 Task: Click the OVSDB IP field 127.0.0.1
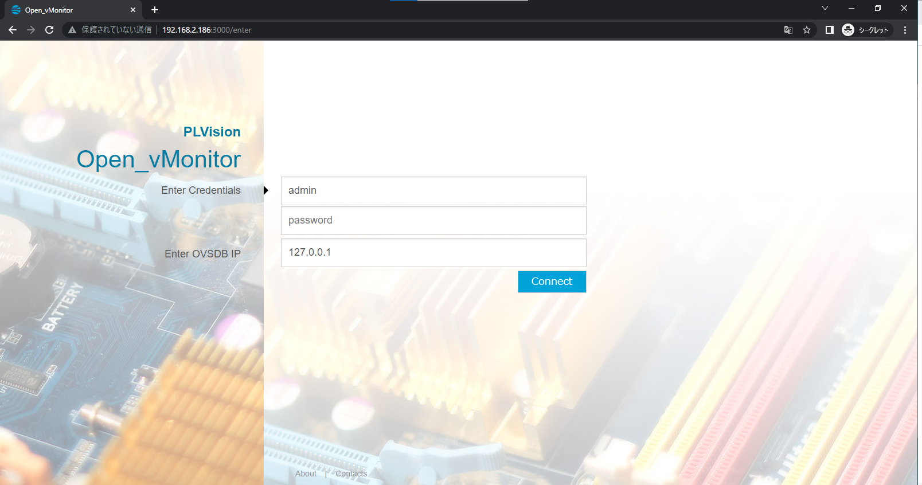pyautogui.click(x=433, y=253)
